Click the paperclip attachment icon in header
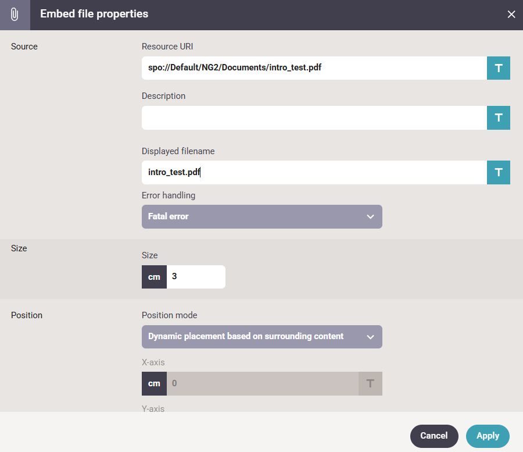The height and width of the screenshot is (452, 523). (15, 15)
